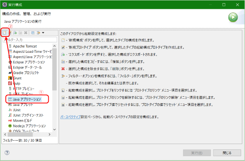The width and height of the screenshot is (245, 161).
Task: Click the Java アプレット icon
Action: click(x=10, y=105)
